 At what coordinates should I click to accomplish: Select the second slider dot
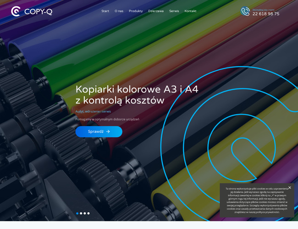tap(81, 213)
